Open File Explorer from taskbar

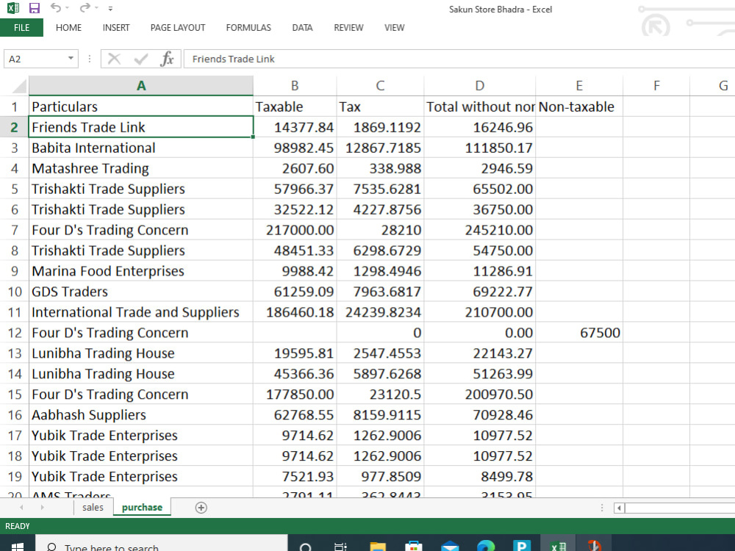tap(377, 547)
